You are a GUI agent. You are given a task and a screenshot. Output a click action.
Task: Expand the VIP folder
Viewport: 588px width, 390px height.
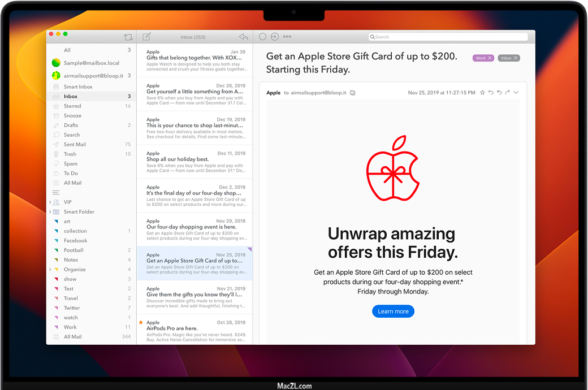[50, 202]
